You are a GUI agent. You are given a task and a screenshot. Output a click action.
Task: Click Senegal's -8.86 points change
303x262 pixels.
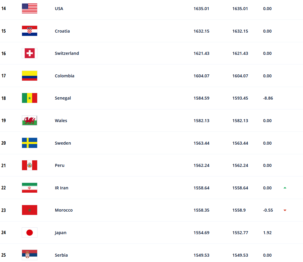(x=268, y=98)
